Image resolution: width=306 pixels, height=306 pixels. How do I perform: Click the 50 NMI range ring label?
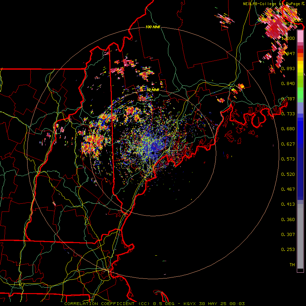(153, 90)
